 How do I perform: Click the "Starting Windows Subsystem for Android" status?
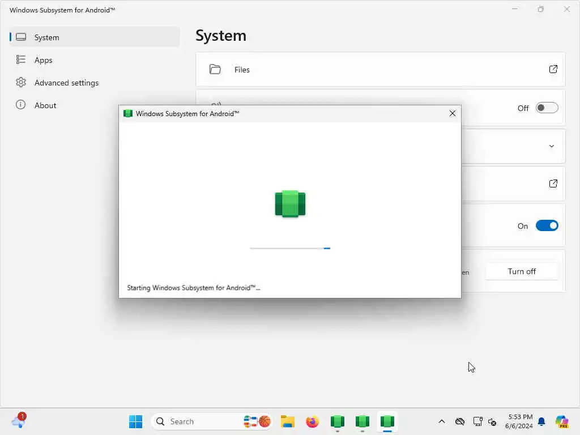coord(194,288)
